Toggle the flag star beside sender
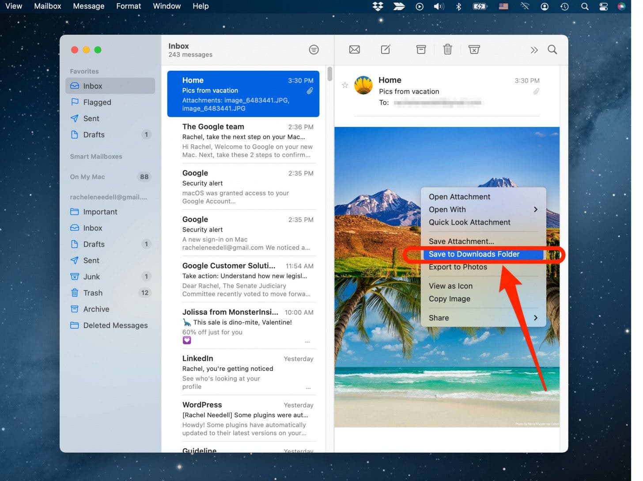 [345, 85]
